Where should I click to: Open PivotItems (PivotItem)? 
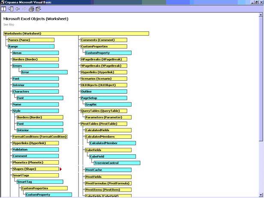click(x=108, y=190)
